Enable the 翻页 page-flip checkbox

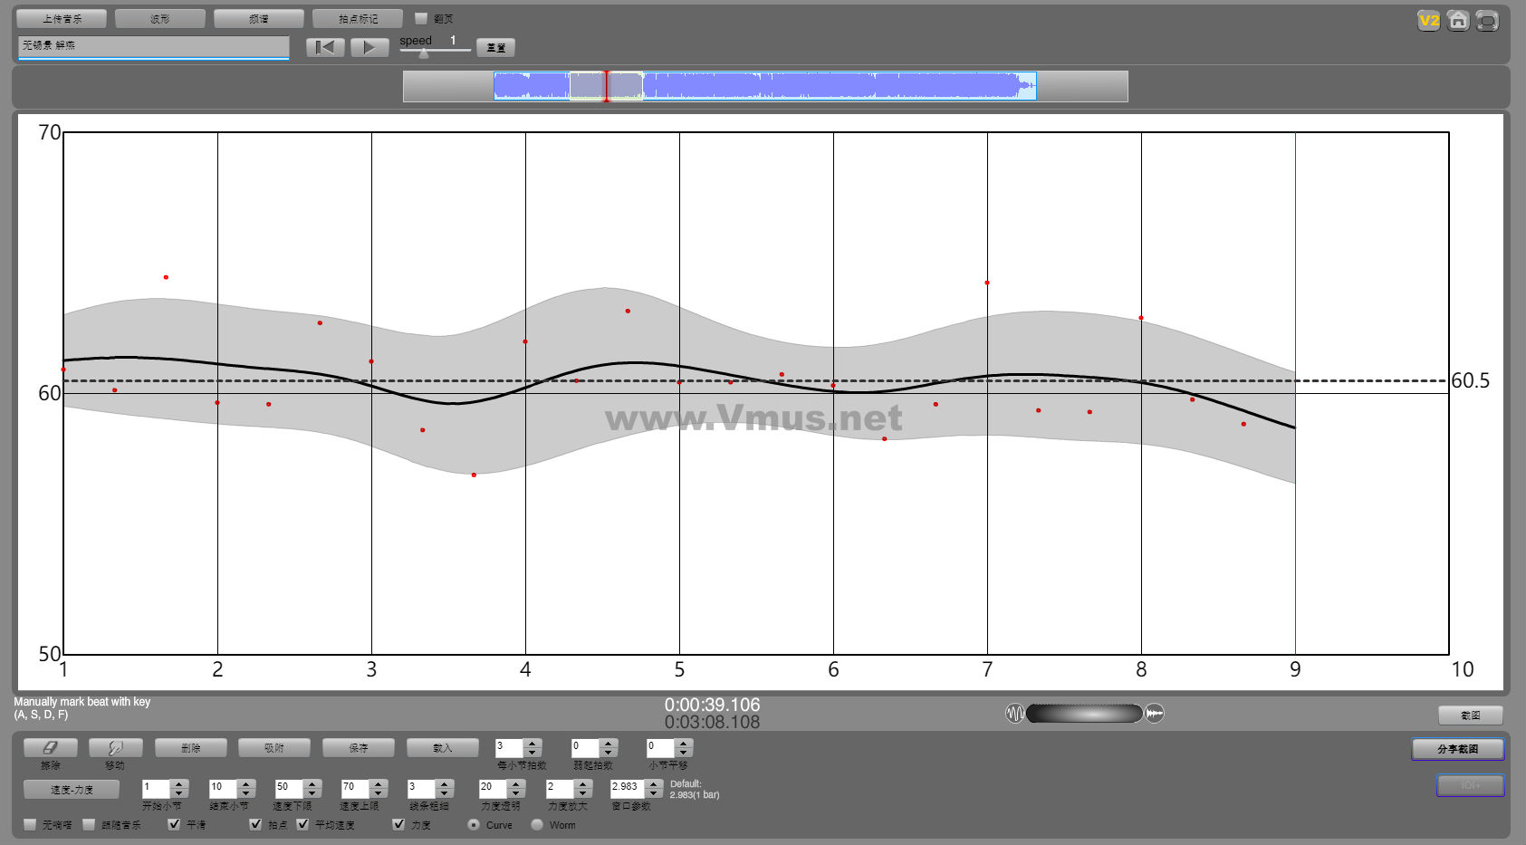click(x=421, y=18)
